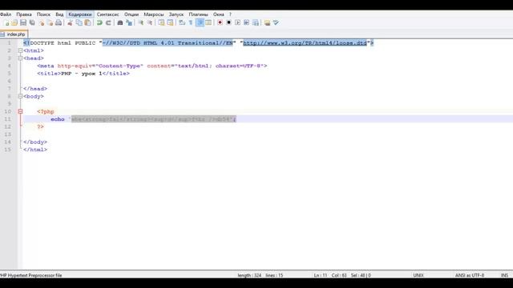Screen dimensions: 513x288
Task: Open the Окна menu
Action: click(219, 14)
